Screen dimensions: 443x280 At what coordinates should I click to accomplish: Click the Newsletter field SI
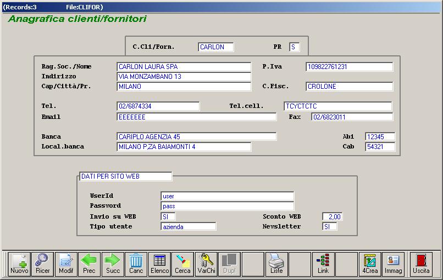[x=329, y=226]
